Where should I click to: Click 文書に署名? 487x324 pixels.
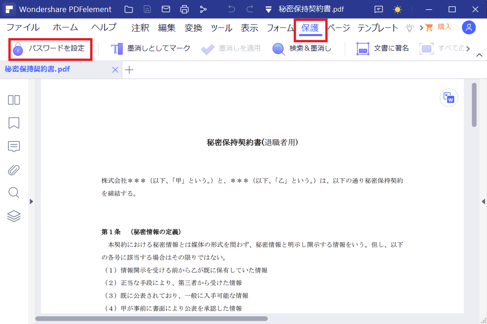382,48
